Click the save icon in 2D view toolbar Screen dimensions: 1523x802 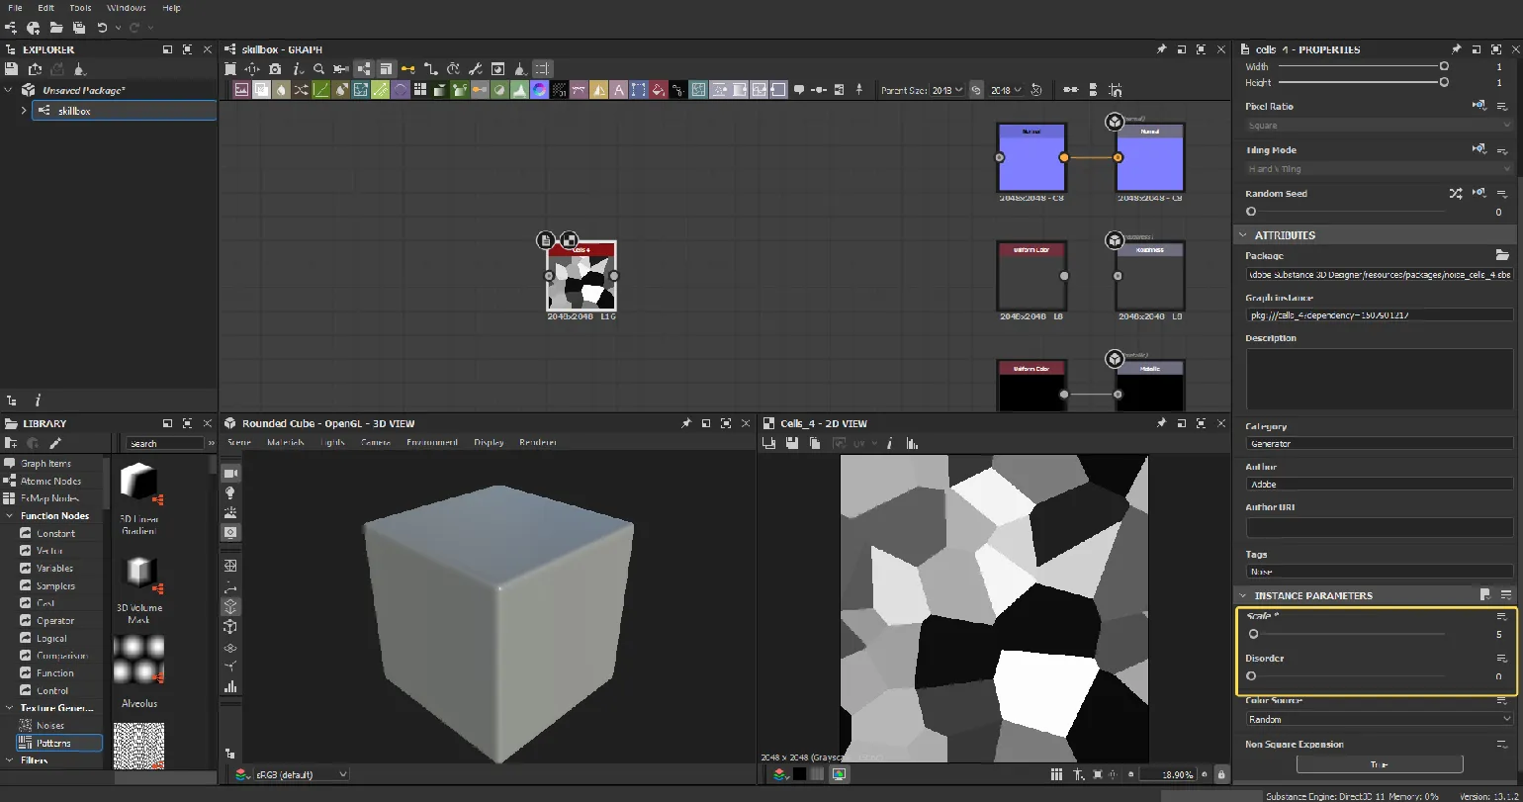[x=791, y=444]
